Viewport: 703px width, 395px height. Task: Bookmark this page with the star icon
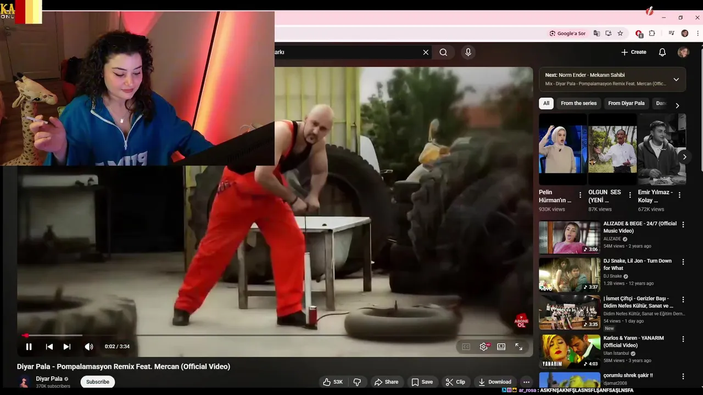coord(620,33)
